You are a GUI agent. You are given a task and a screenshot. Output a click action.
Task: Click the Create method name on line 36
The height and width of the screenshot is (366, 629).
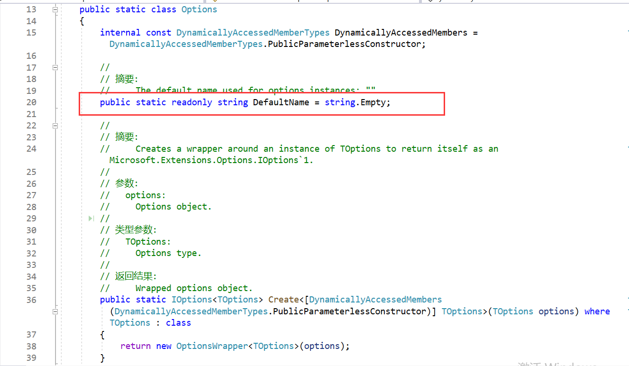[x=283, y=300]
